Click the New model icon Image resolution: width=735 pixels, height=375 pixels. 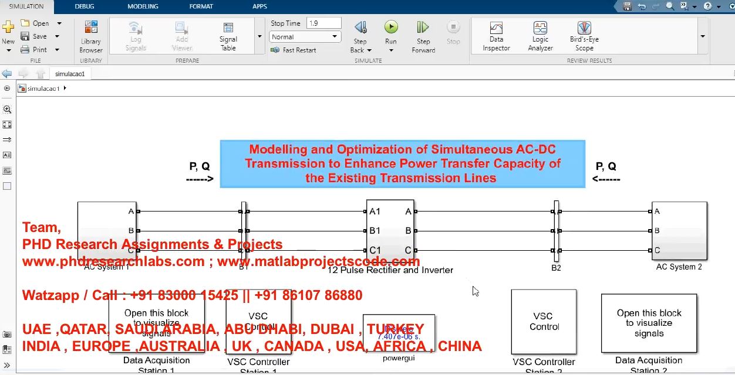point(8,28)
